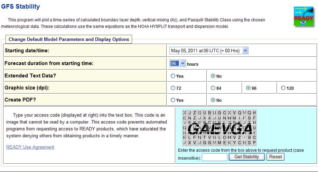The width and height of the screenshot is (318, 172).
Task: Select No for Create PDF
Action: (213, 100)
